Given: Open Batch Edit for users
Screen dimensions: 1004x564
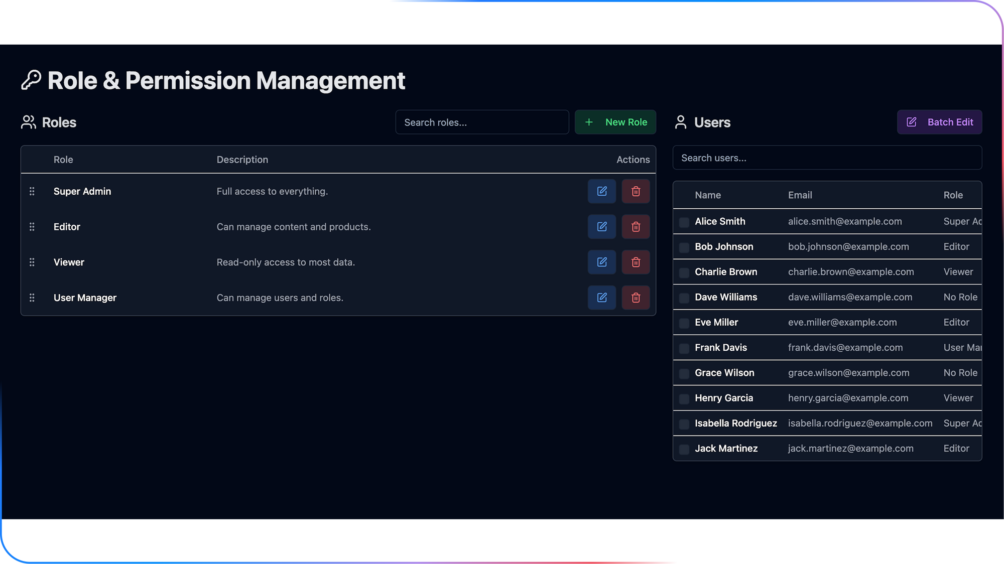Looking at the screenshot, I should 939,122.
